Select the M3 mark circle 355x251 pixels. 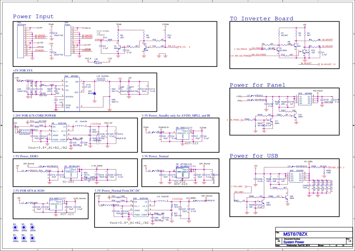[x=32, y=238]
